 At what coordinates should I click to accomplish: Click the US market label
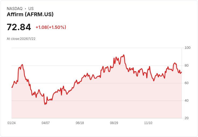31,9
